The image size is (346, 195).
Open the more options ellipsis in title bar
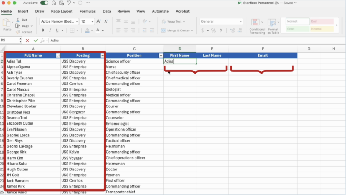(x=88, y=3)
